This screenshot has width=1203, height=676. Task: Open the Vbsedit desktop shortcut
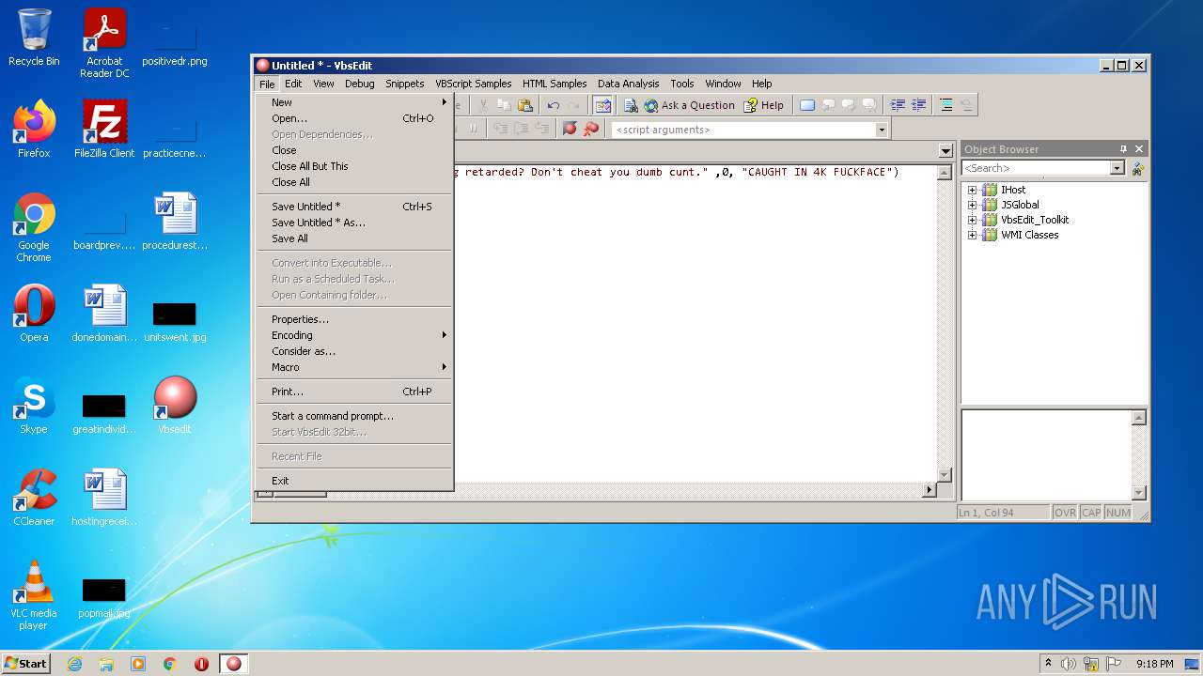pos(175,405)
